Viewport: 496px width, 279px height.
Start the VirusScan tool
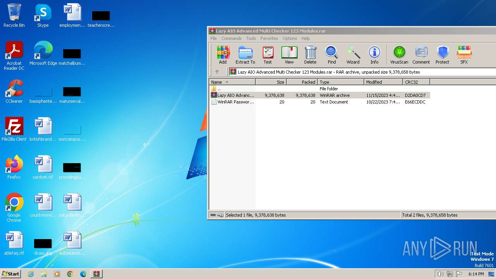(399, 55)
